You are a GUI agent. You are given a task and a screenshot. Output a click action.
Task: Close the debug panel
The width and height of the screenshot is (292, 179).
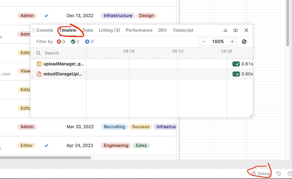(x=246, y=31)
